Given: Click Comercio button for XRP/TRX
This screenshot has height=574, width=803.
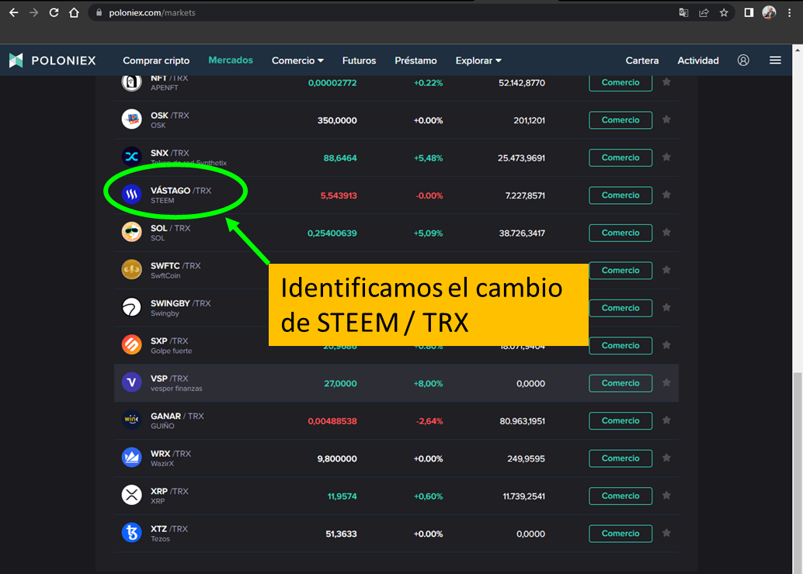Looking at the screenshot, I should coord(620,496).
